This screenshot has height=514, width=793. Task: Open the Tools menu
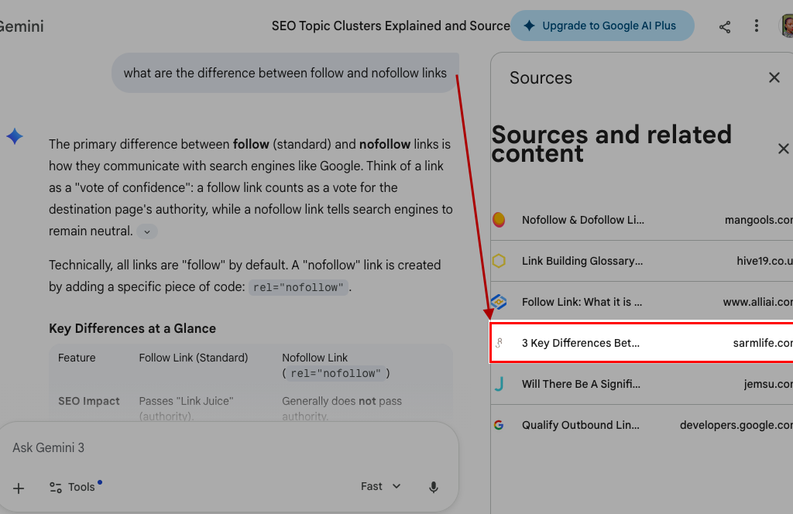tap(73, 487)
